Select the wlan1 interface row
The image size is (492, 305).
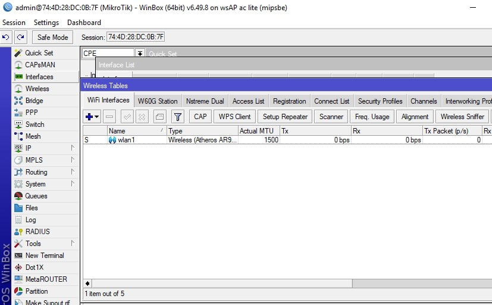pos(287,140)
